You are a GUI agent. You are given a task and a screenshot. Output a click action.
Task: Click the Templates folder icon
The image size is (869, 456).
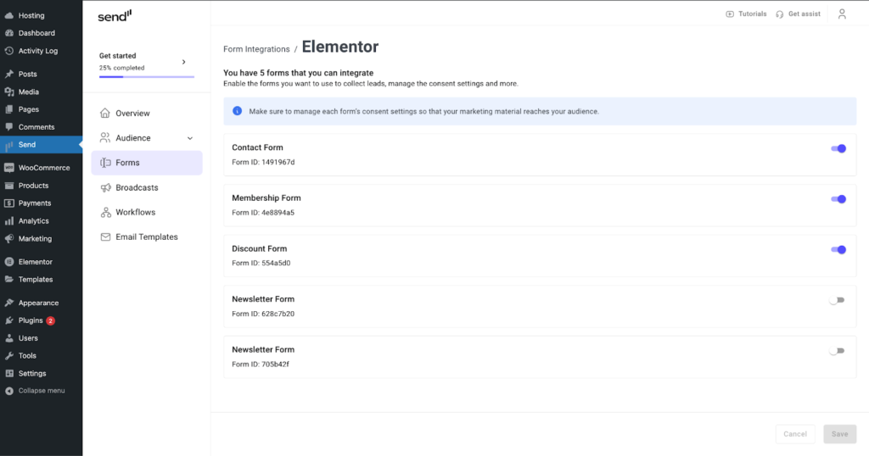coord(8,280)
